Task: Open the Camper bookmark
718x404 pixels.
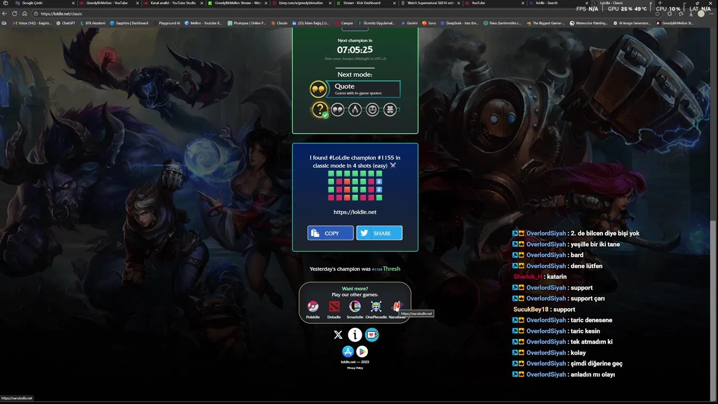Action: point(344,23)
